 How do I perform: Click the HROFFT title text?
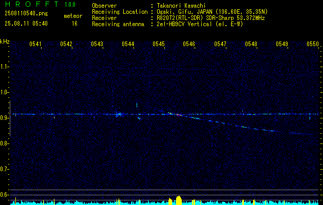tap(32, 4)
